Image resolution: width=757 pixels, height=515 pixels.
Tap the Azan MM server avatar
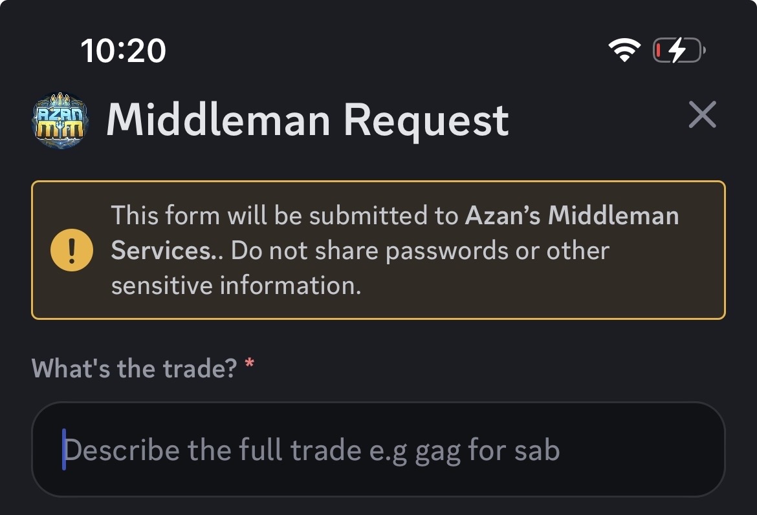(58, 120)
